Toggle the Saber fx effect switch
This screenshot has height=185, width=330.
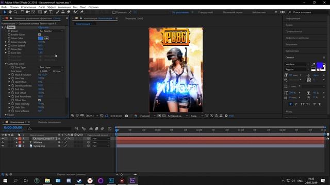6,27
